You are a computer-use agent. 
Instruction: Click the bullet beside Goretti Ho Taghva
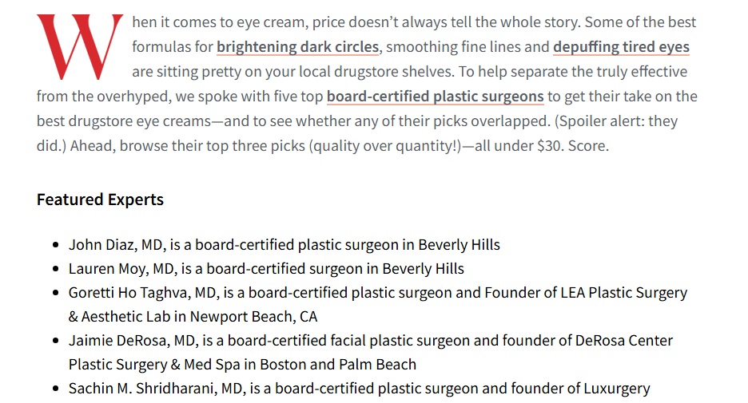coord(55,294)
